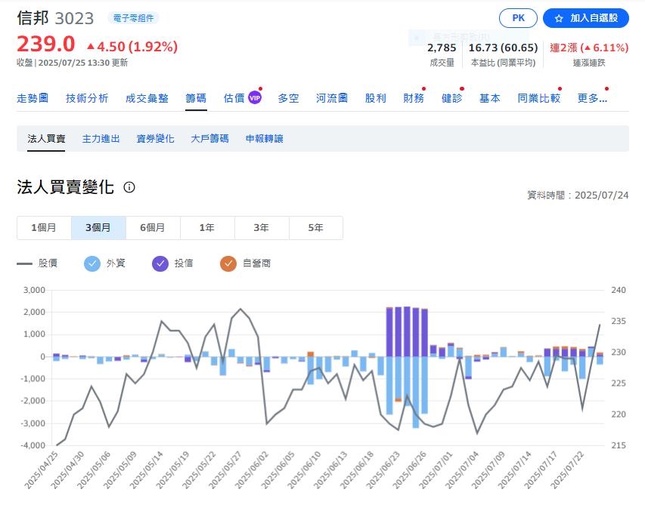This screenshot has width=645, height=508.
Task: Select the 1個月 time range
Action: coord(44,228)
